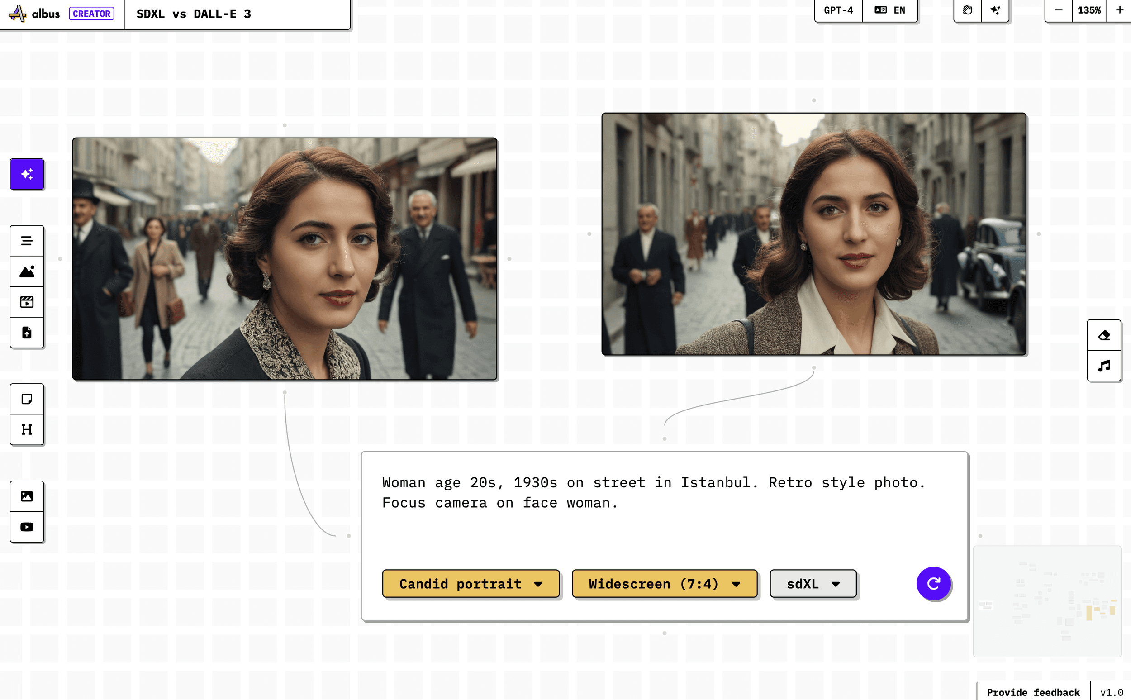Click the purple AI sparkle tool button
Image resolution: width=1131 pixels, height=700 pixels.
click(27, 174)
